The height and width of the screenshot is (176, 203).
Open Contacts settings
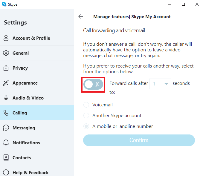[37, 157]
